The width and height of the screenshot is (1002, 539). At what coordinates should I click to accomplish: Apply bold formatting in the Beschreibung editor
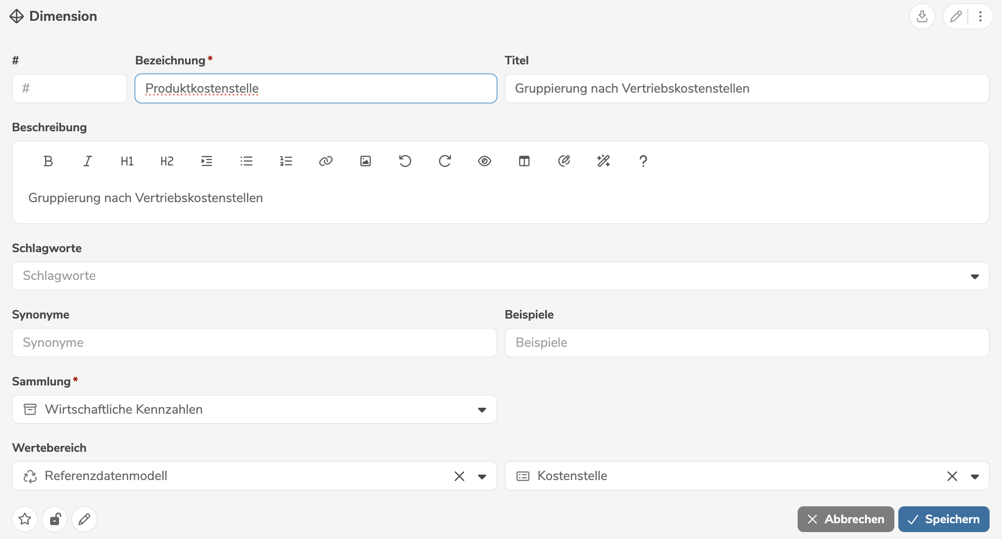tap(48, 161)
